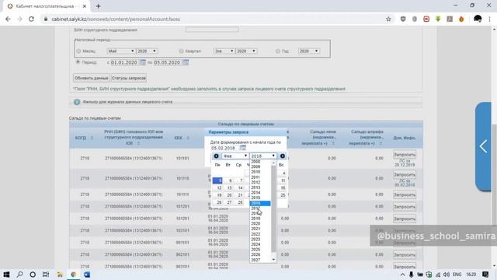Image resolution: width=497 pixels, height=280 pixels.
Task: Reload the current page
Action: (x=31, y=19)
